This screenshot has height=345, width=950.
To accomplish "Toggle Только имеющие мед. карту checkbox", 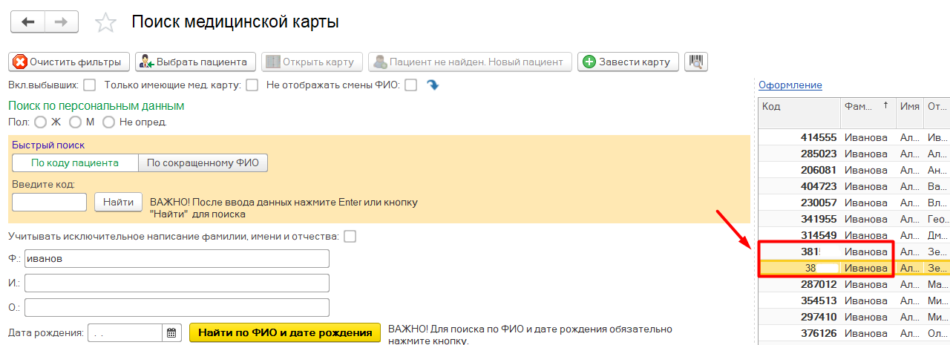I will (x=252, y=85).
